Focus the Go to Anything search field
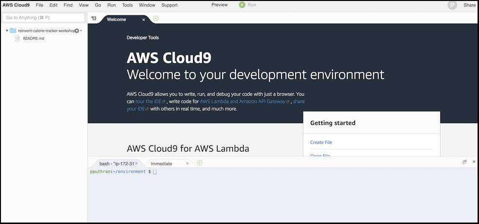This screenshot has width=479, height=224. point(43,17)
